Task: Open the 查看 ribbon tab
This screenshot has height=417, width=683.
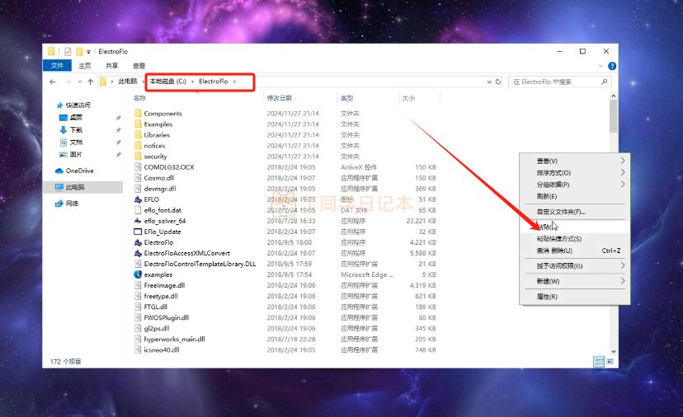Action: point(139,66)
